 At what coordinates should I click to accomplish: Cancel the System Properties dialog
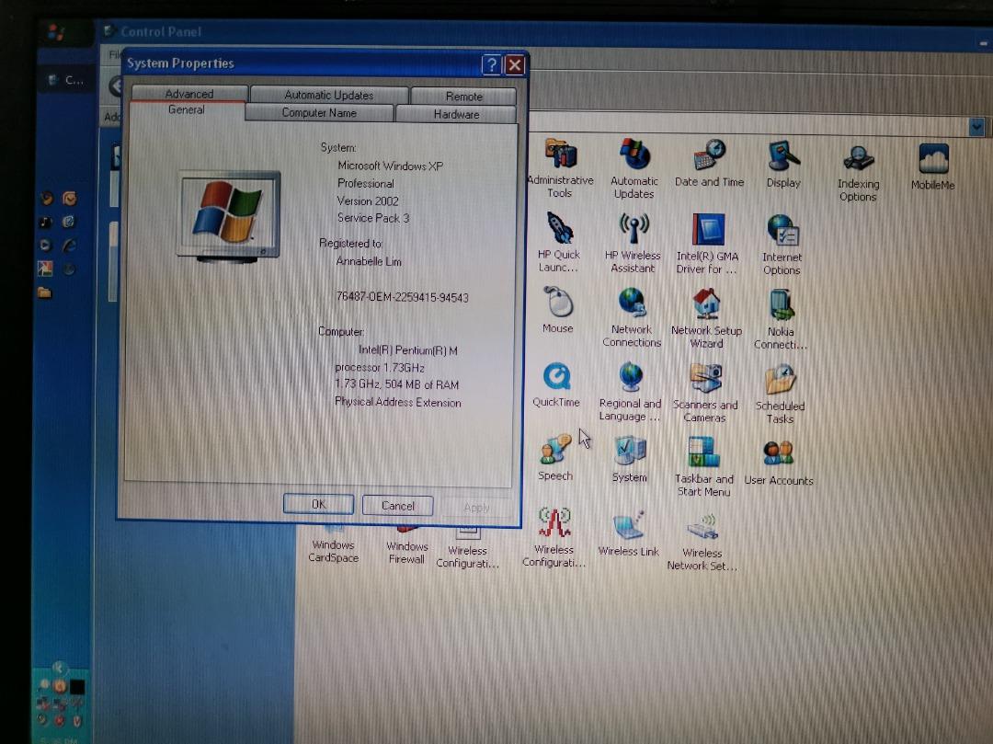(x=397, y=505)
